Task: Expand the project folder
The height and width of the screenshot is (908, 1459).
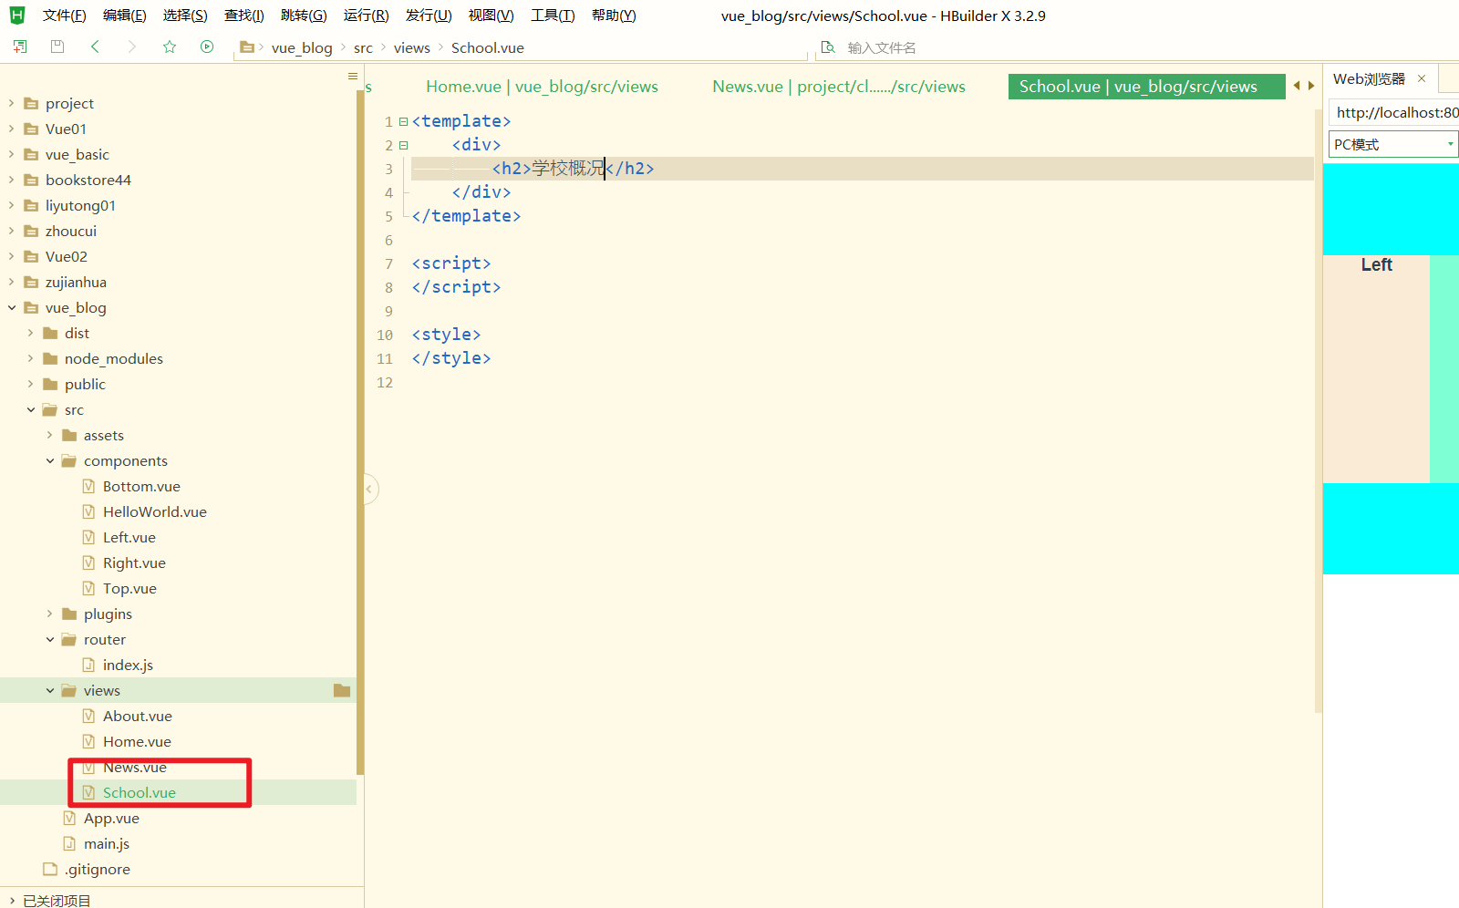Action: click(x=12, y=103)
